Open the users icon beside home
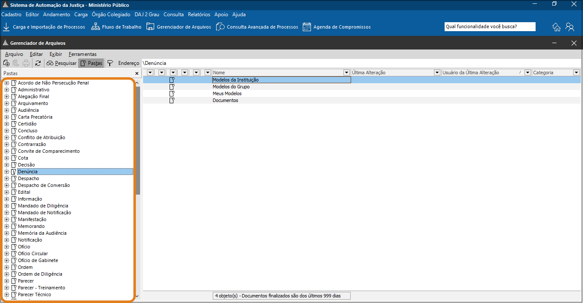Viewport: 583px width, 303px height. tap(570, 27)
